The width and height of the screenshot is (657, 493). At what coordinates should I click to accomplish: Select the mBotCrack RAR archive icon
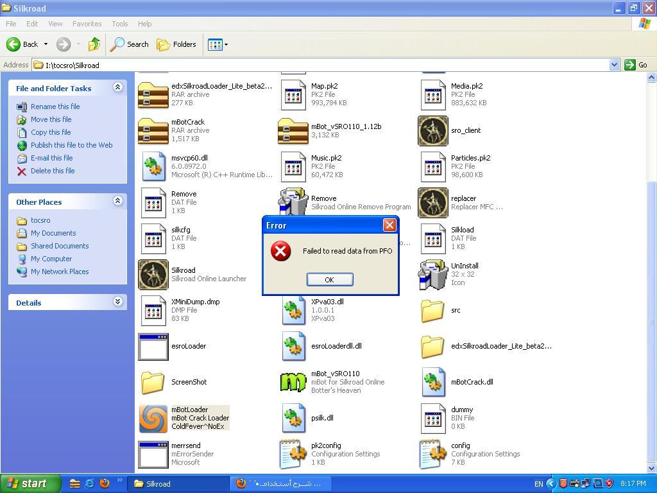click(153, 131)
